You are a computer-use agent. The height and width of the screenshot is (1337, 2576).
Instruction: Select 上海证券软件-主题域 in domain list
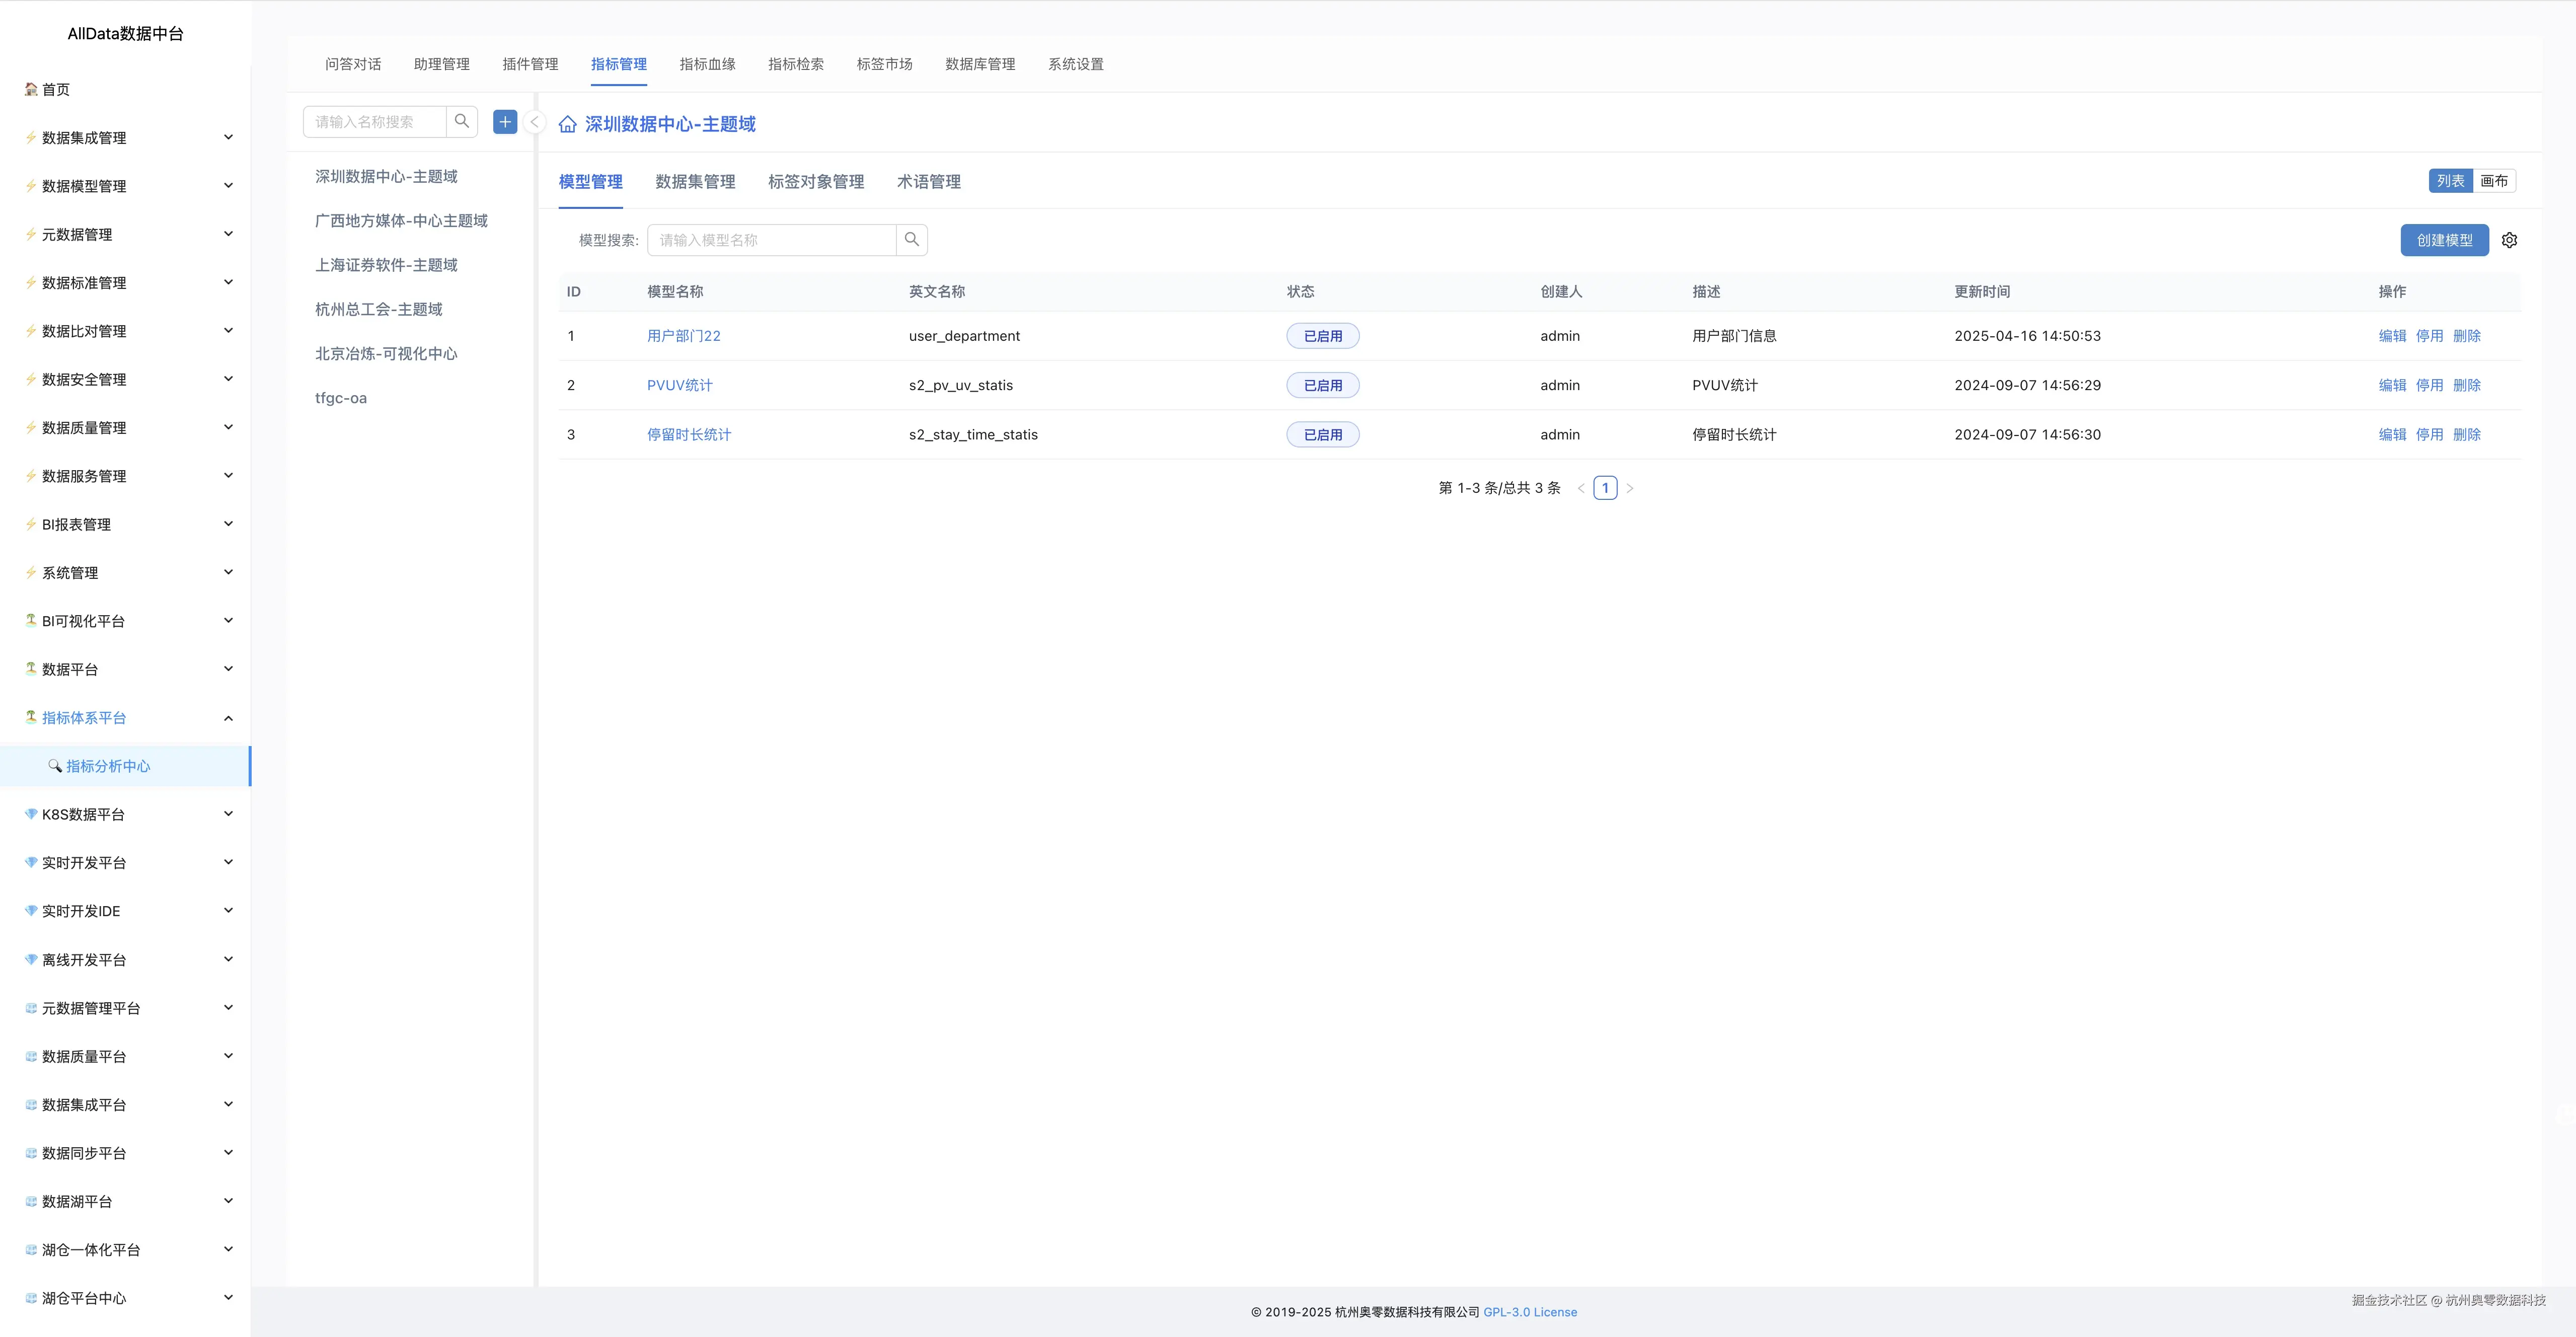pos(386,265)
